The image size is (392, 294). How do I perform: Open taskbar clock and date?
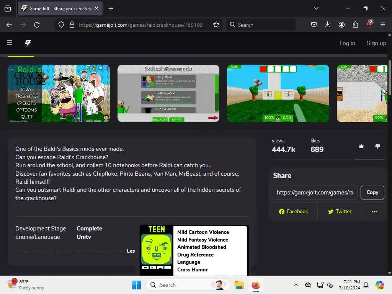[x=349, y=285]
